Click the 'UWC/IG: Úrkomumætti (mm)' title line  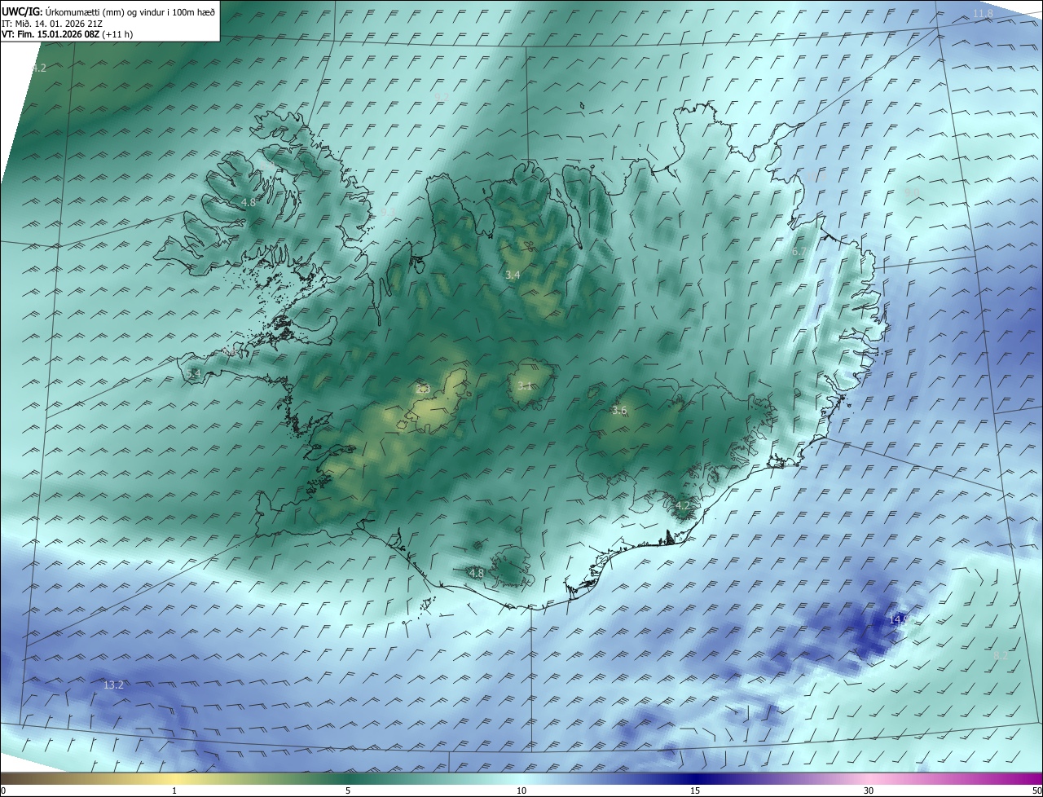[109, 11]
